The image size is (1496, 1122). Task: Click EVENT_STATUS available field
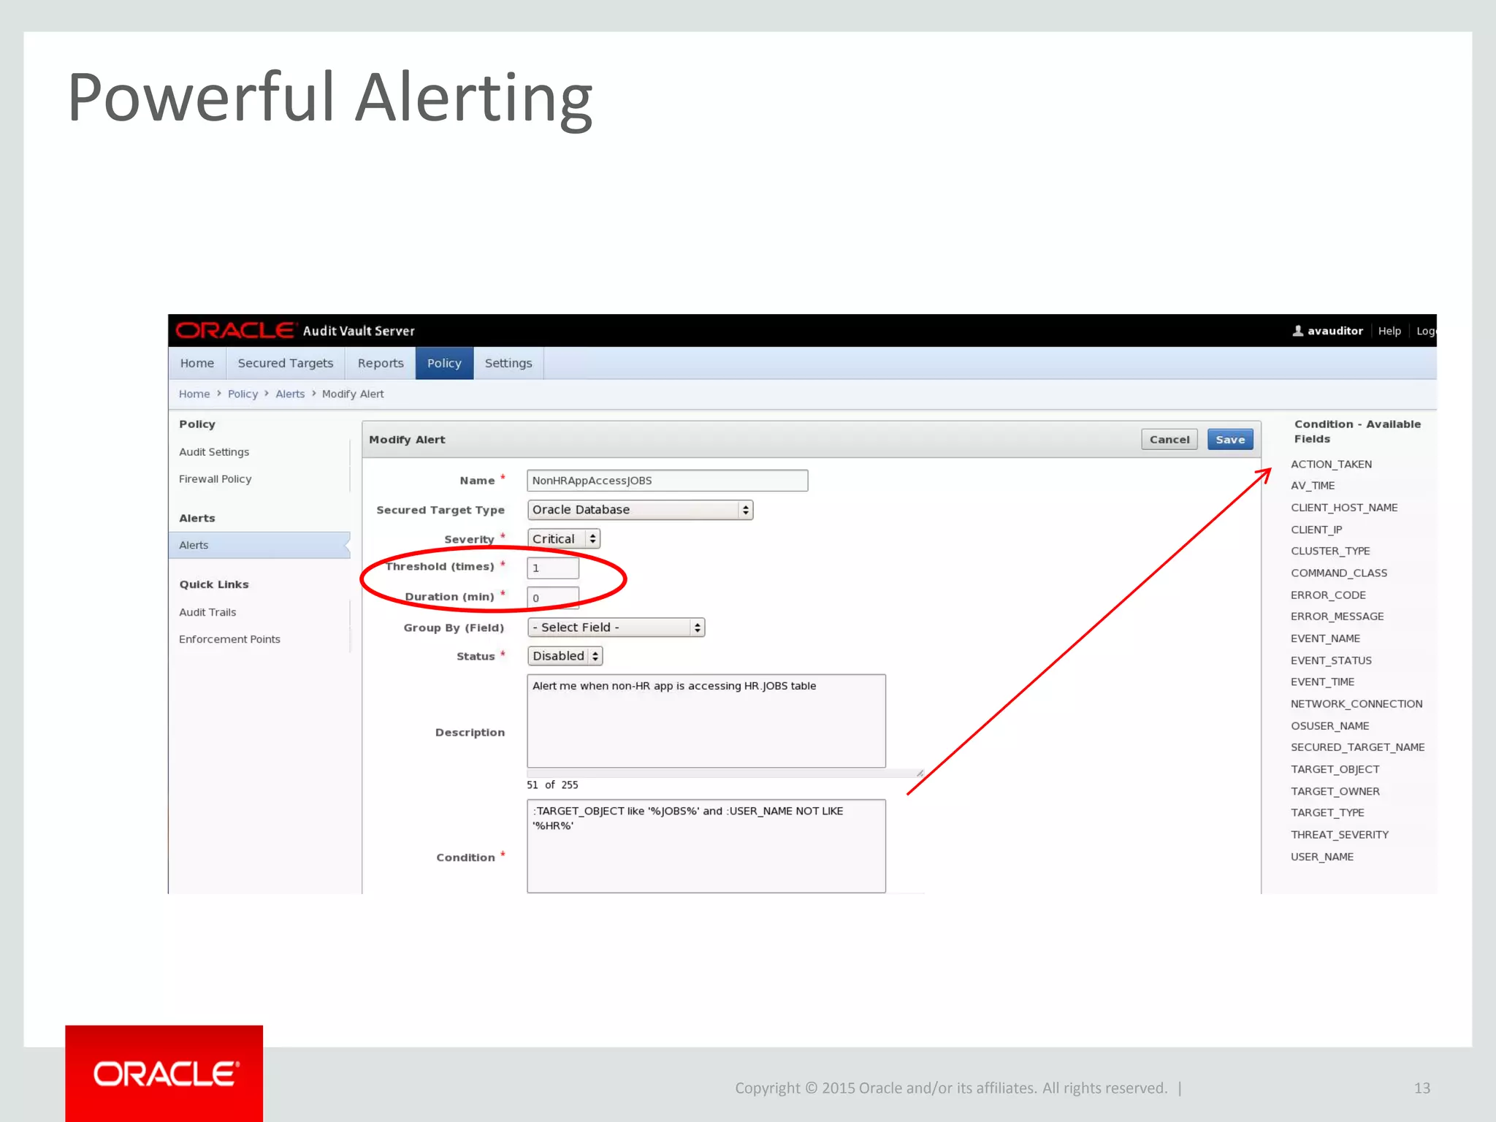point(1331,660)
